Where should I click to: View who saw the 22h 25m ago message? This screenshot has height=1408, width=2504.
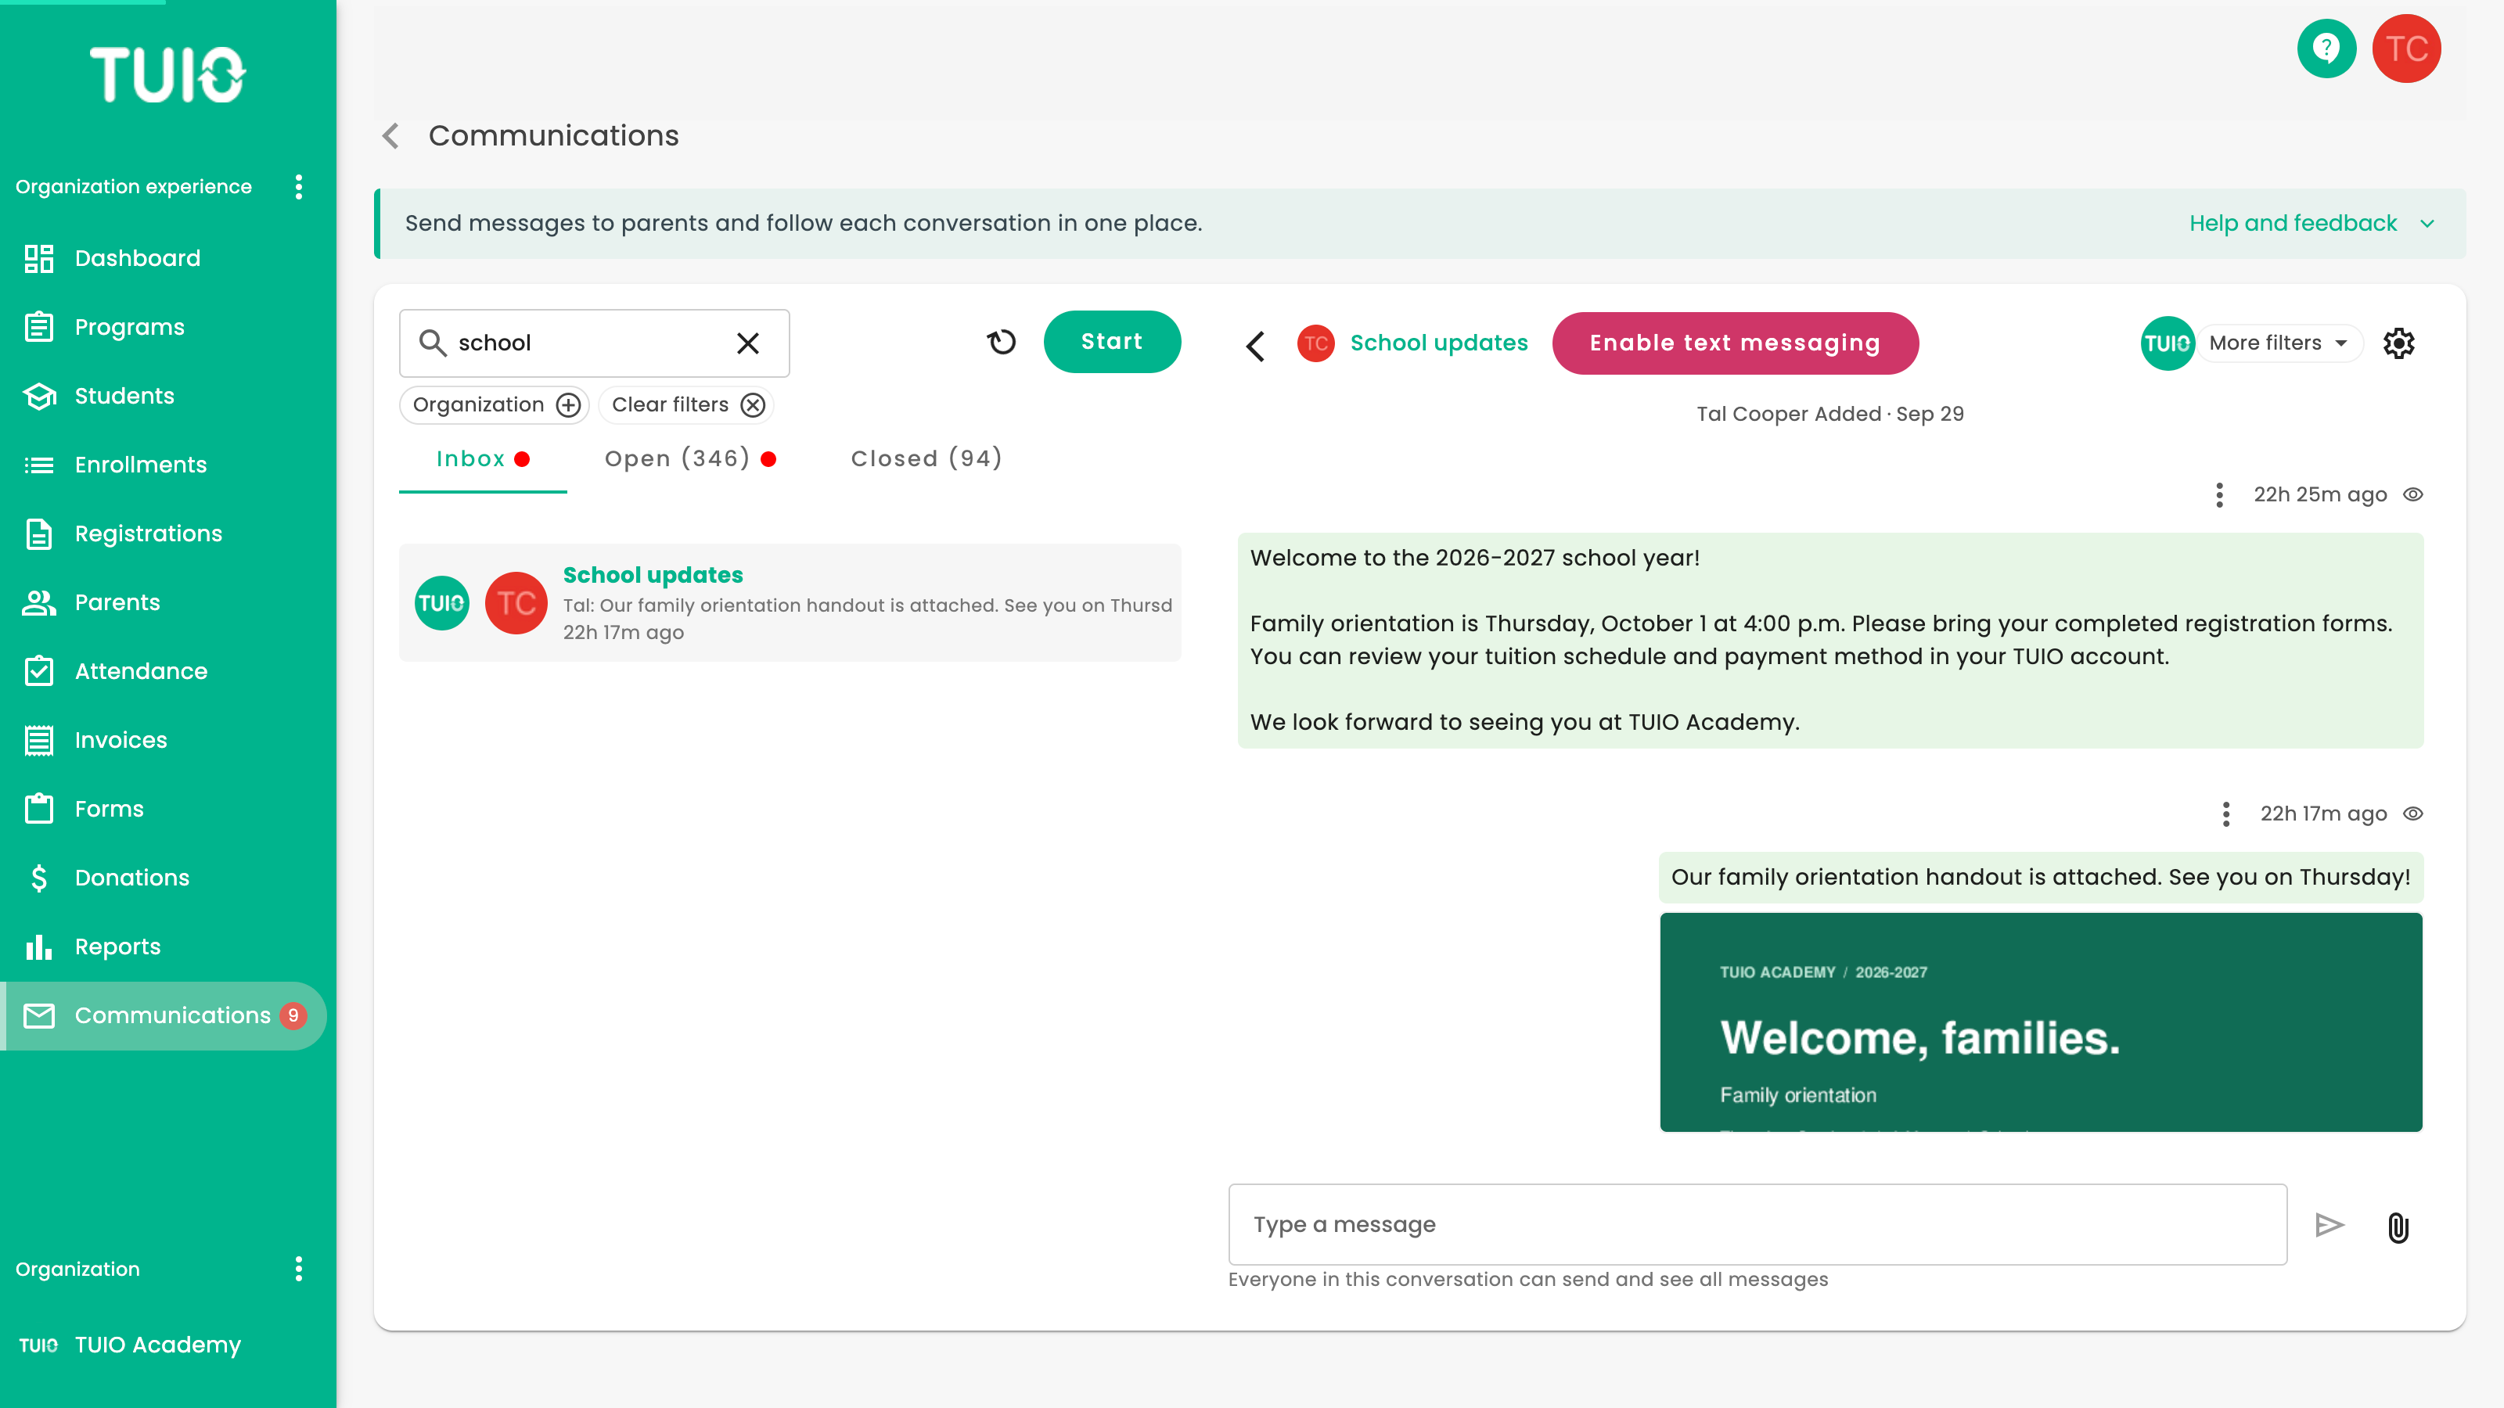[2412, 494]
